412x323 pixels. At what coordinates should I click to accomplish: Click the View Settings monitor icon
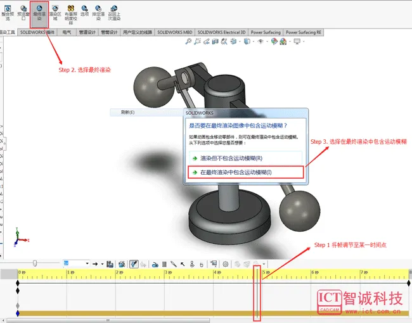pyautogui.click(x=297, y=42)
